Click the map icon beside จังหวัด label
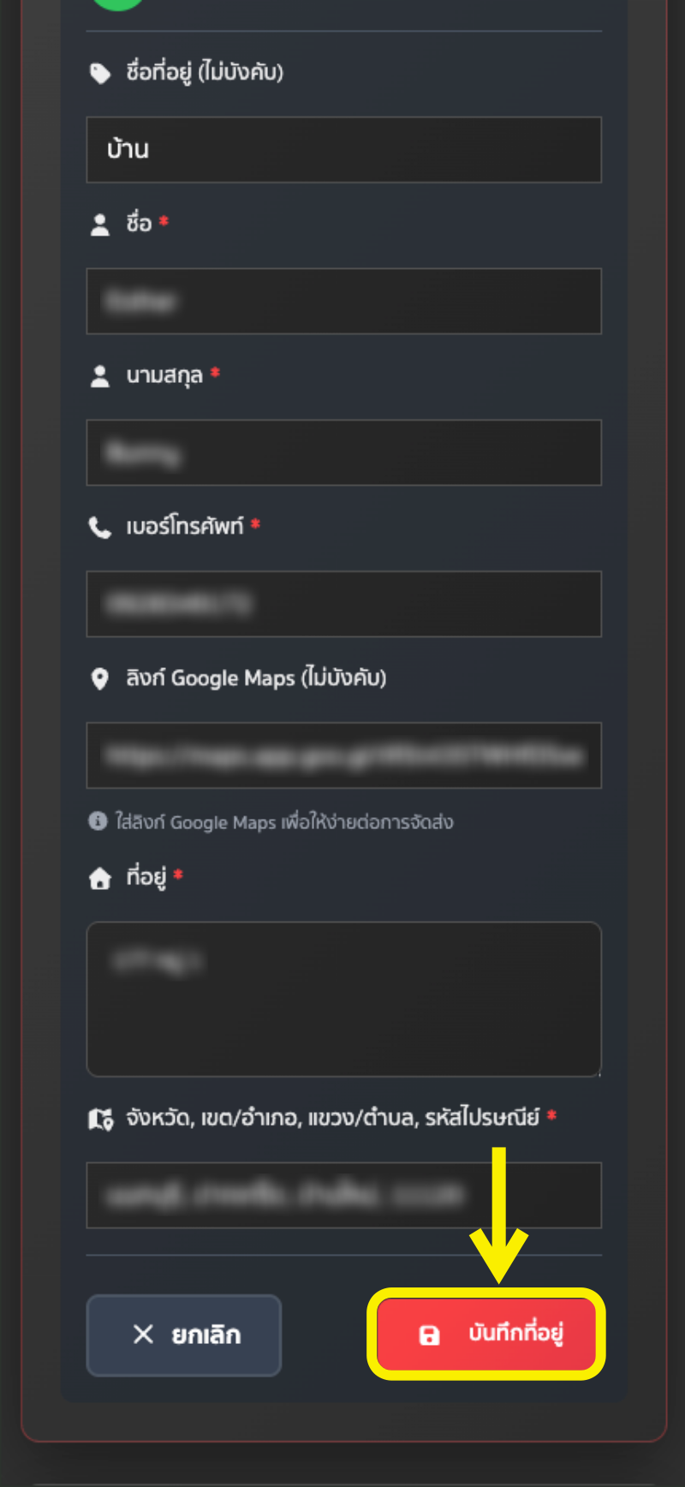Screen dimensions: 685x1487 click(x=101, y=1119)
